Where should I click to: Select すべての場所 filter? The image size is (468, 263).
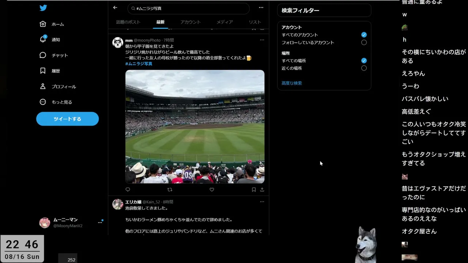pyautogui.click(x=364, y=61)
